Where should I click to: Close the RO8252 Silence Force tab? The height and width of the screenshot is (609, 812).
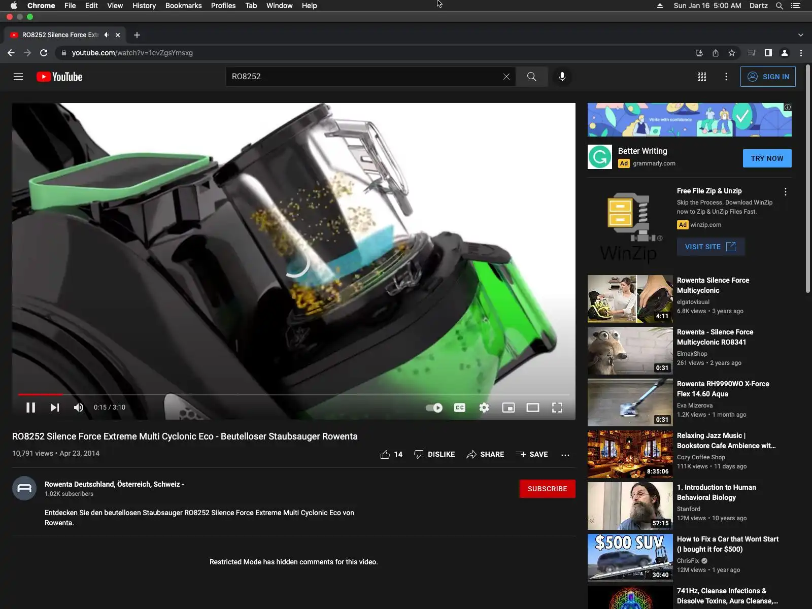(x=118, y=35)
